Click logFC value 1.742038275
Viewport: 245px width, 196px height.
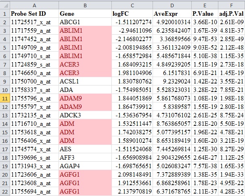[132, 132]
